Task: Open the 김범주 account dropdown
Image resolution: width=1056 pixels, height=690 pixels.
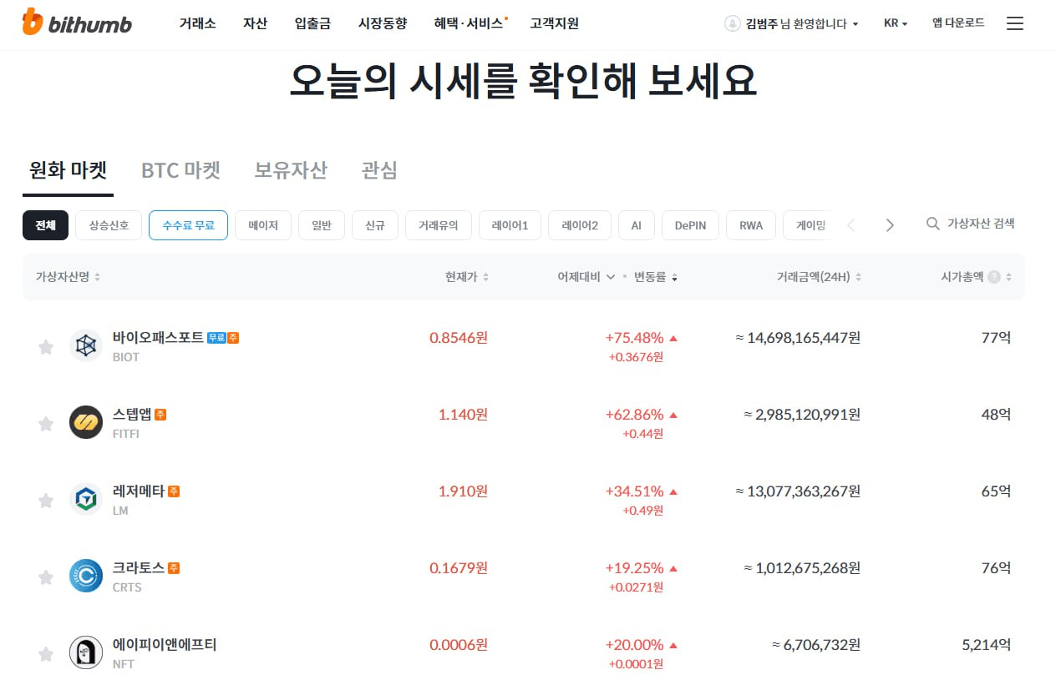Action: point(802,23)
